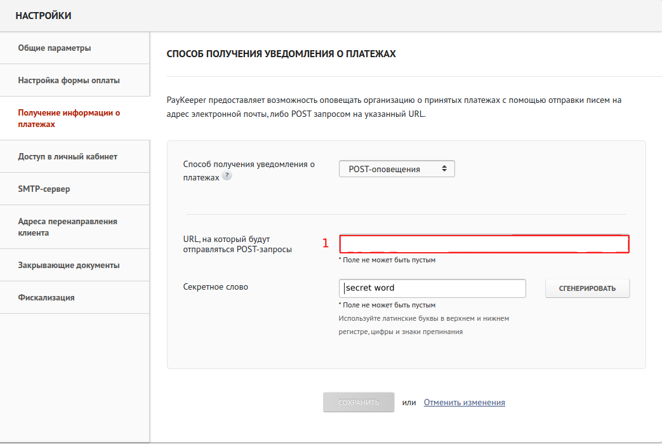Viewport: 662px width, 444px height.
Task: Open the Общие параметры settings section
Action: coord(55,48)
